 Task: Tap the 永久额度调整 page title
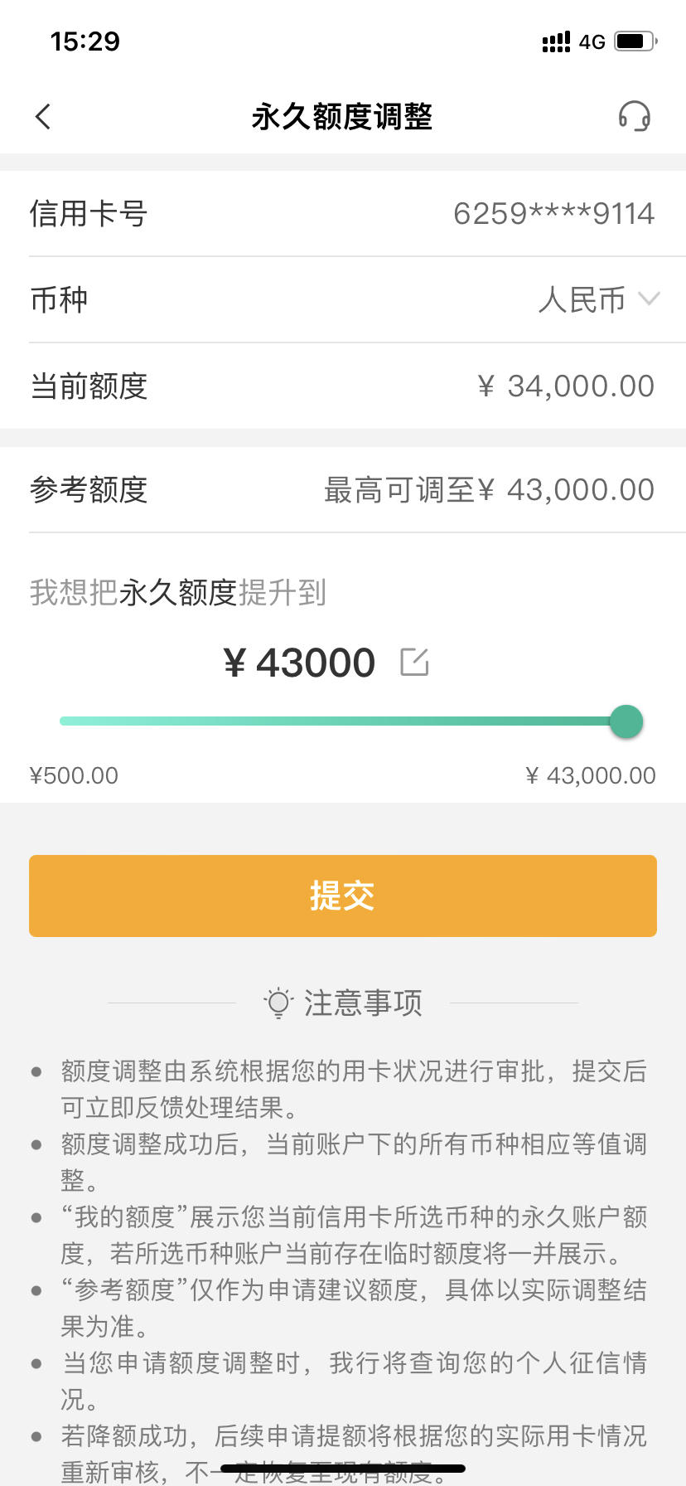[x=342, y=117]
